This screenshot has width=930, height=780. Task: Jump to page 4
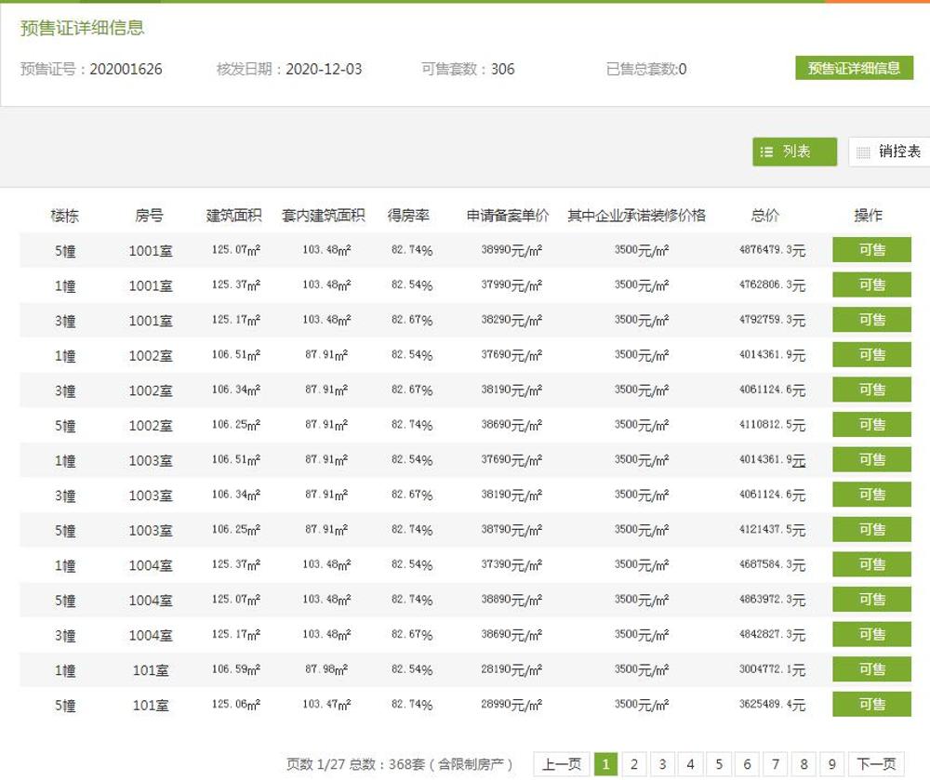690,764
